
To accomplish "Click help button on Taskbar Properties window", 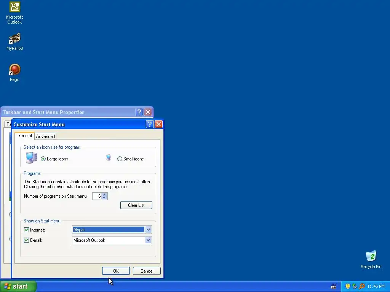I will pos(139,112).
